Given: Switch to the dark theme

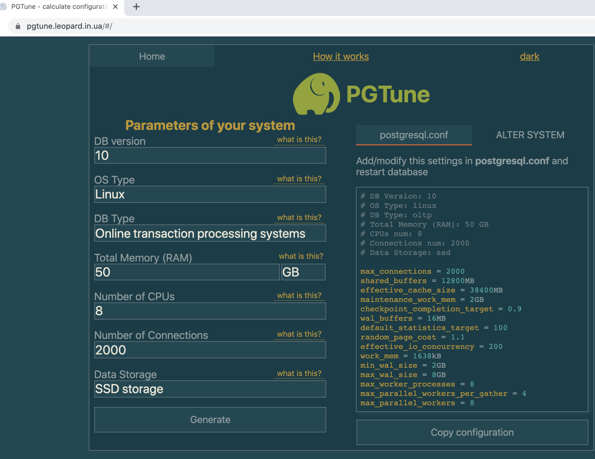Looking at the screenshot, I should pyautogui.click(x=529, y=56).
